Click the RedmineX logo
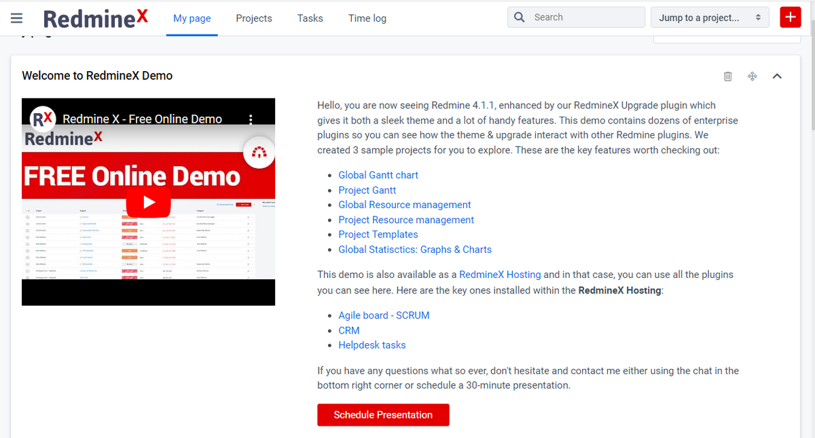The image size is (815, 438). click(96, 18)
